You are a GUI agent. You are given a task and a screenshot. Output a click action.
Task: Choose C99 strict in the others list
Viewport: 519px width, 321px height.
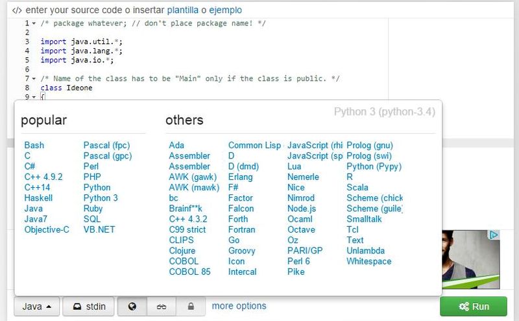point(187,230)
